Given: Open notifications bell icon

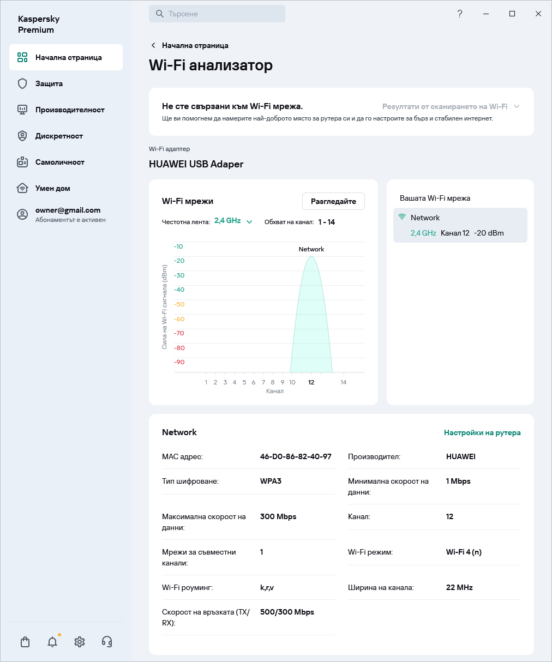Looking at the screenshot, I should click(52, 642).
